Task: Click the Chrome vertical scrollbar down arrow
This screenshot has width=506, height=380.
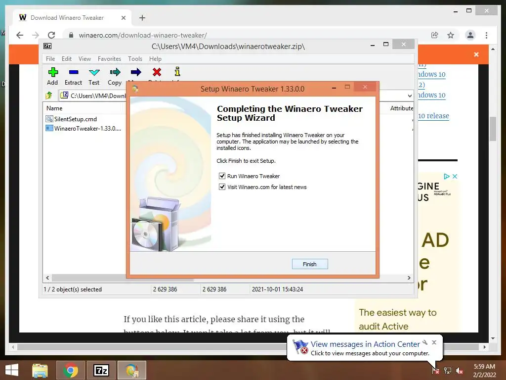Action: click(493, 338)
